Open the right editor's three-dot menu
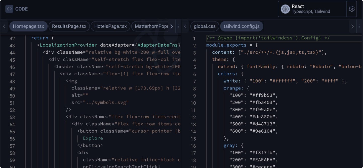 point(359,26)
